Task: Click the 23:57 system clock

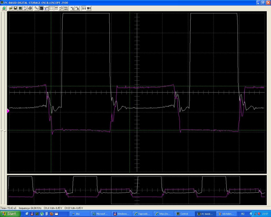Action: (265, 214)
